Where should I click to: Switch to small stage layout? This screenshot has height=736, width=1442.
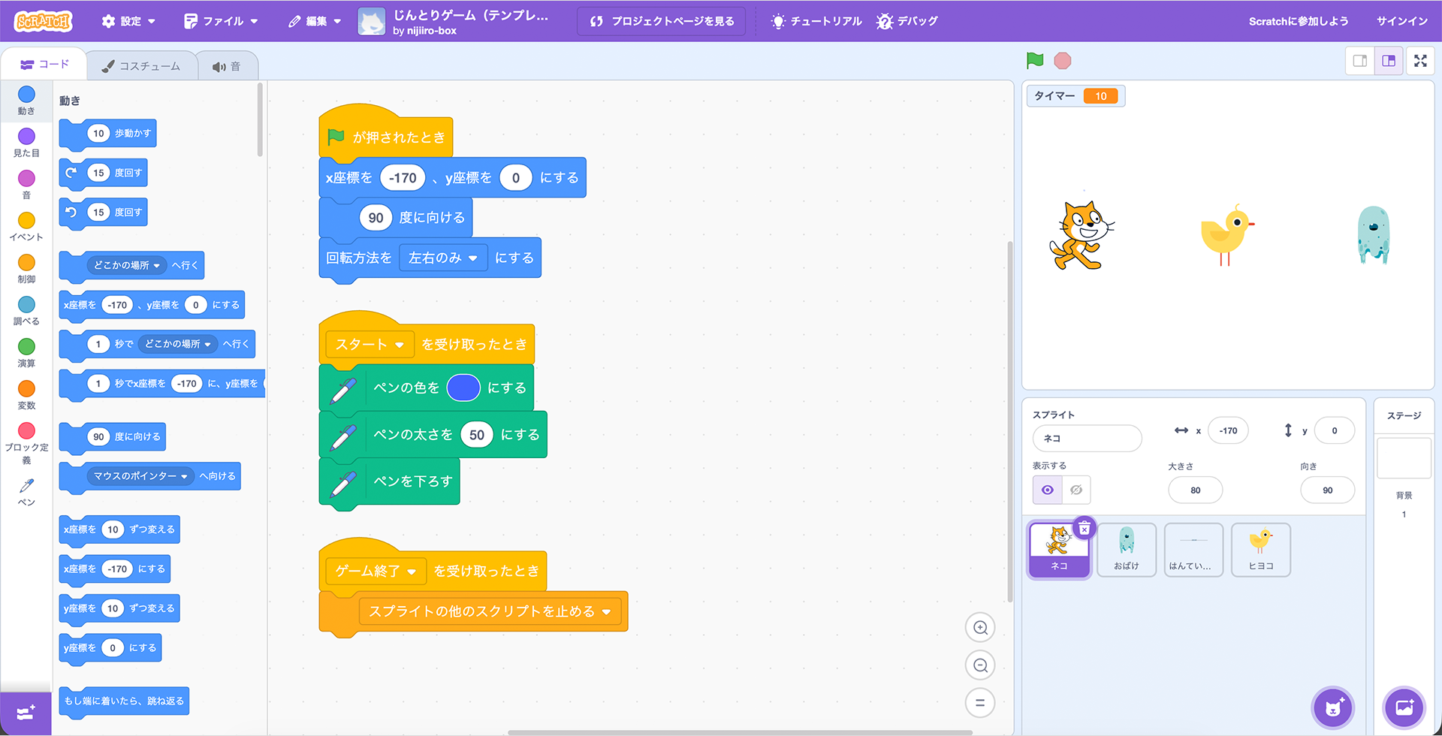coord(1359,61)
